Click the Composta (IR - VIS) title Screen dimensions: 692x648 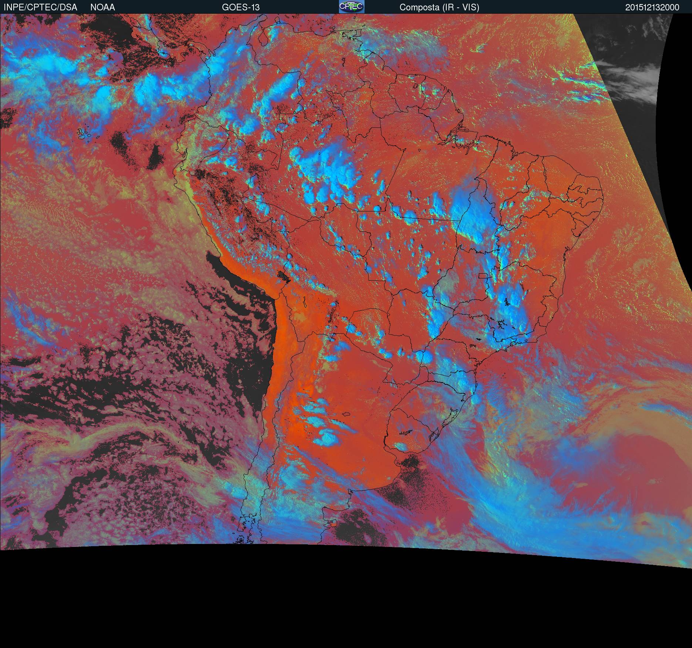(x=439, y=7)
